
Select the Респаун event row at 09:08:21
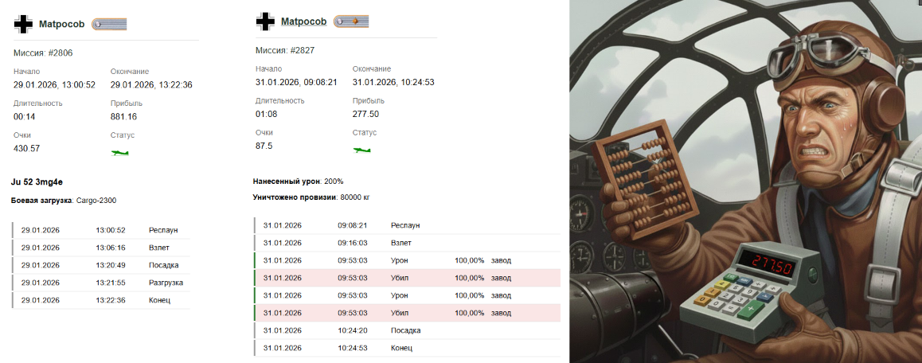[x=406, y=225]
